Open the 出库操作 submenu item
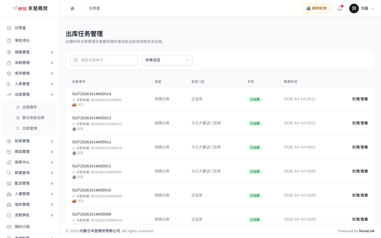The image size is (381, 238). point(29,107)
